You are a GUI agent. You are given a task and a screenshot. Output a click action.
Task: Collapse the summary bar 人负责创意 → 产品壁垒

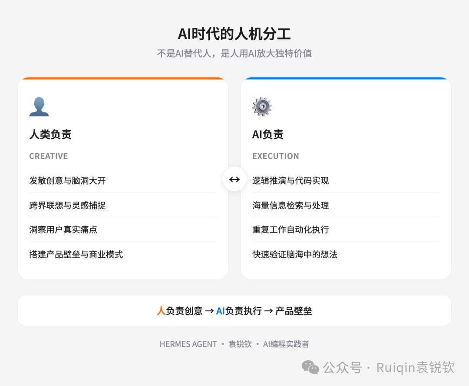click(x=234, y=311)
